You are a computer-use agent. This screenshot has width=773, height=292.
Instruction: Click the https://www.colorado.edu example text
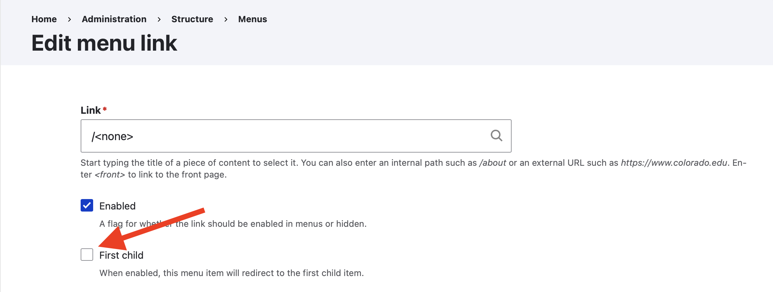(674, 163)
